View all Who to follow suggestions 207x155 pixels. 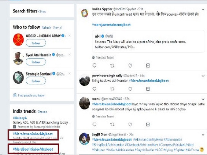58,27
